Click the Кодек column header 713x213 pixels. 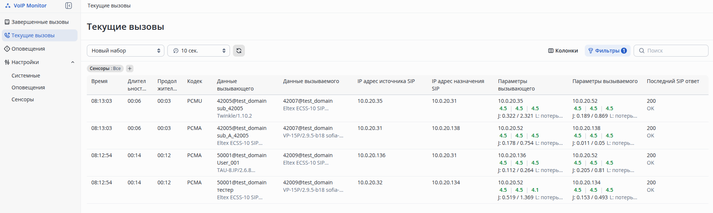pyautogui.click(x=195, y=81)
